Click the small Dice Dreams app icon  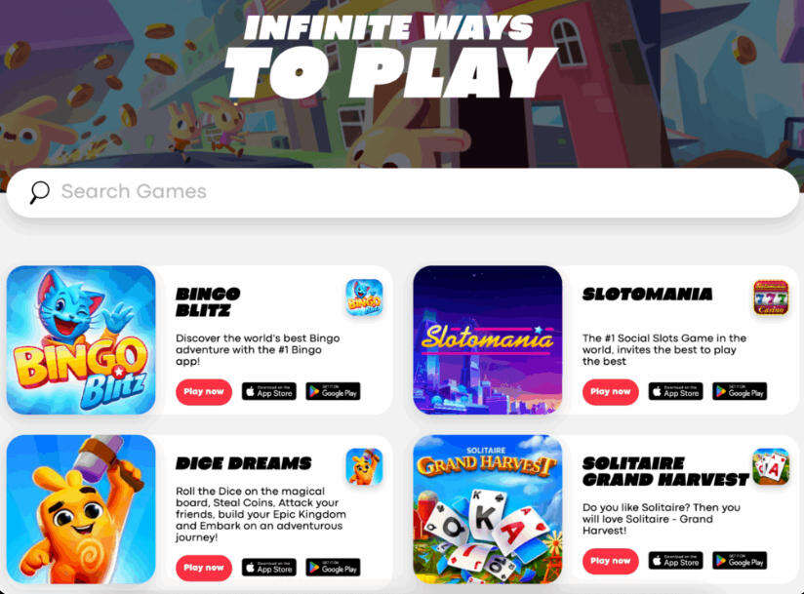tap(364, 466)
